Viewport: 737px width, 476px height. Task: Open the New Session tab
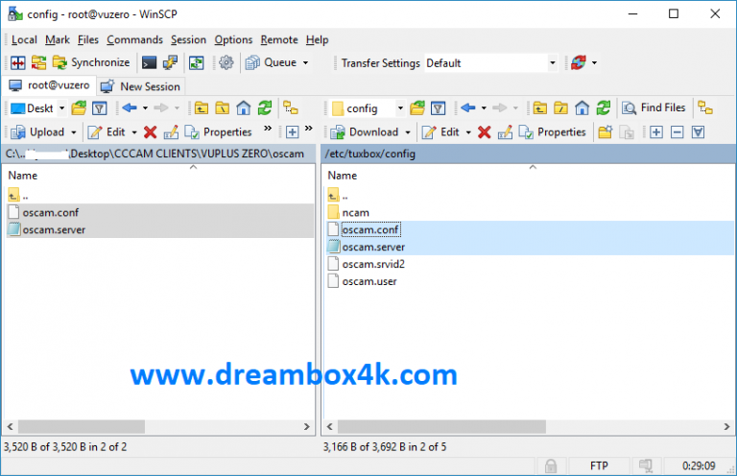tap(140, 86)
